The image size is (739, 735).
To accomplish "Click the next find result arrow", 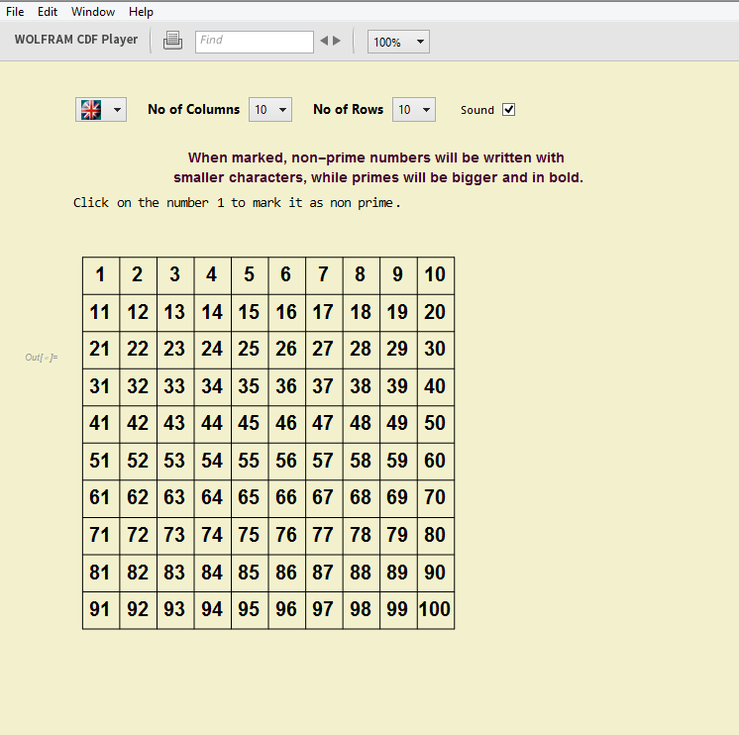I will point(337,42).
